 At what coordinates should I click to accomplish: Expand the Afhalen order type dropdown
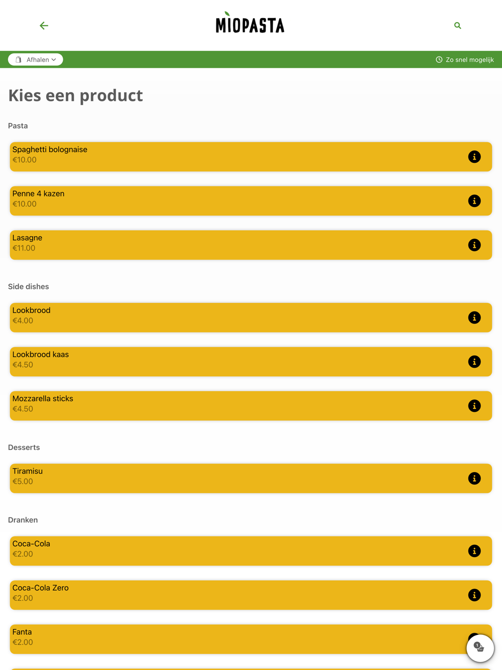pos(36,60)
